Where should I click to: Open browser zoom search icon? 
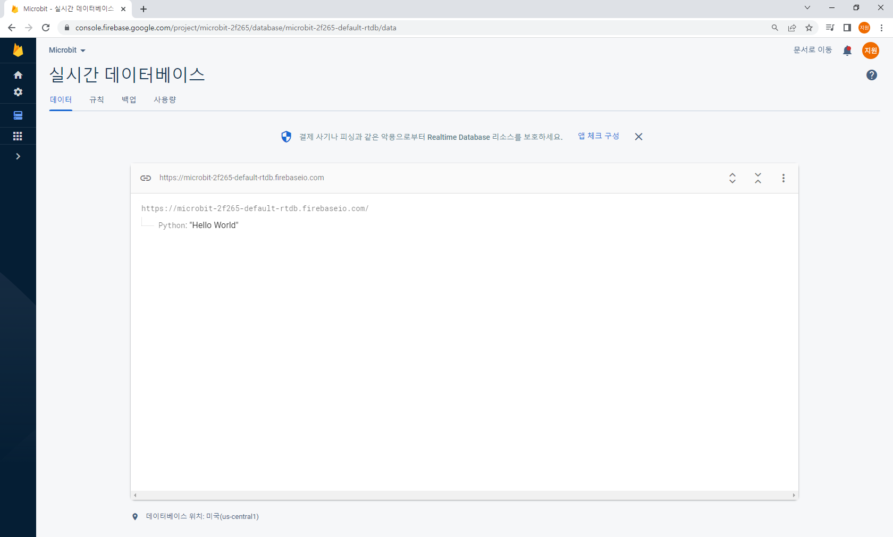(775, 28)
